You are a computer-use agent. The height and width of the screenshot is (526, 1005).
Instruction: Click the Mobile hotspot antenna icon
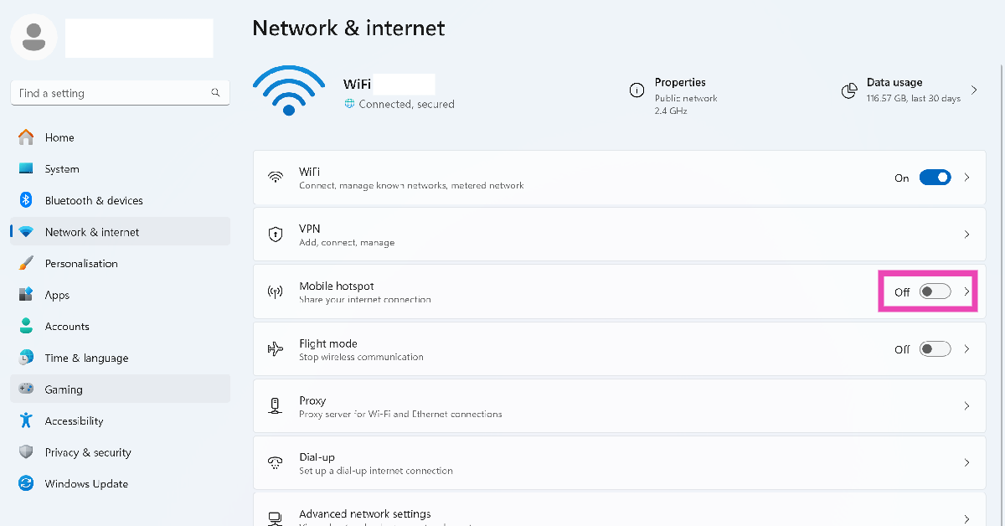[275, 292]
